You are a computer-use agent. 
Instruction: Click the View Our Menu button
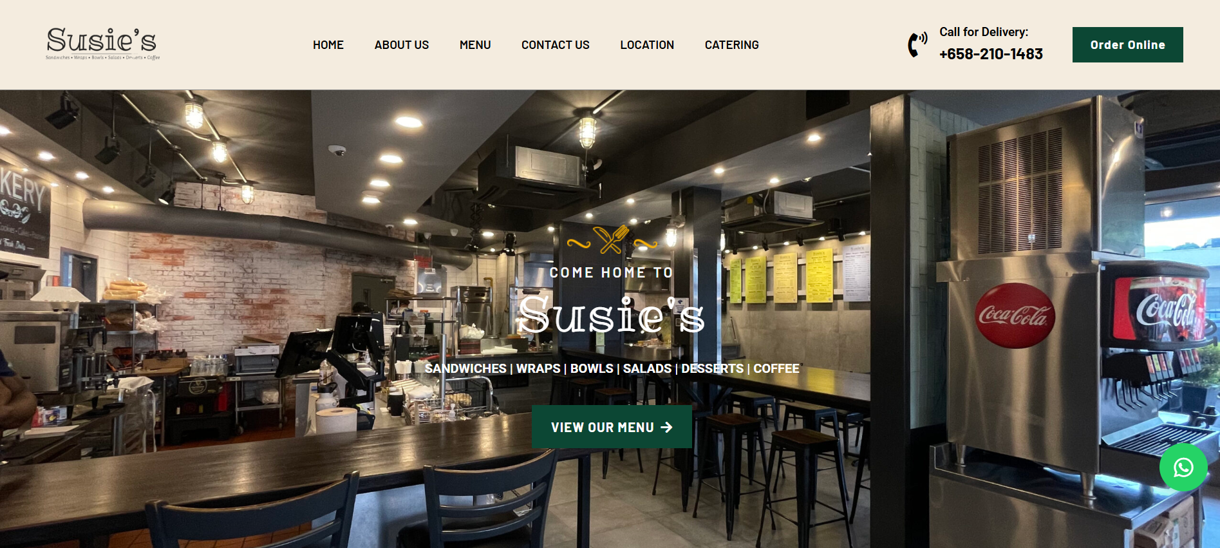pos(612,427)
